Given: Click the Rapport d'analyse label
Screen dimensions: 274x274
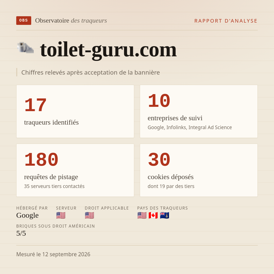Looking at the screenshot, I should click(x=226, y=21).
